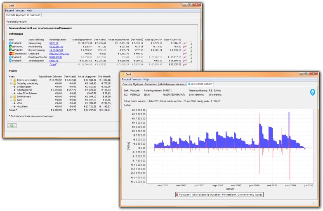Select Boodschappen tree item

[24, 87]
